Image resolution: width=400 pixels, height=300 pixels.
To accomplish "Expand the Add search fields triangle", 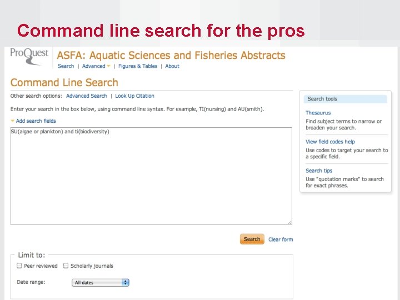I will [13, 121].
